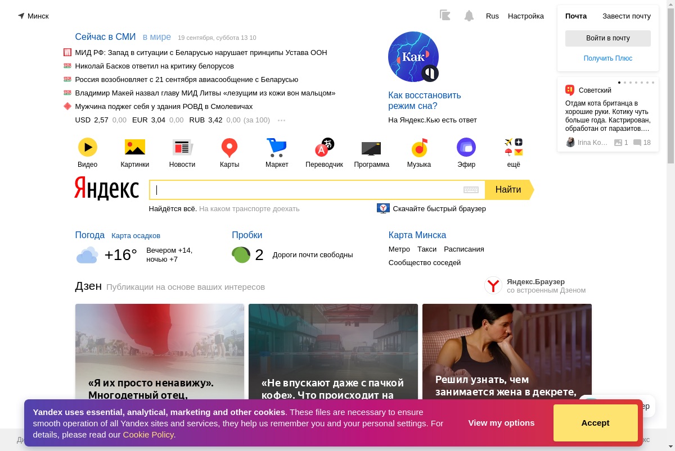This screenshot has height=451, width=675.
Task: Click the Войти в почту button
Action: [608, 38]
